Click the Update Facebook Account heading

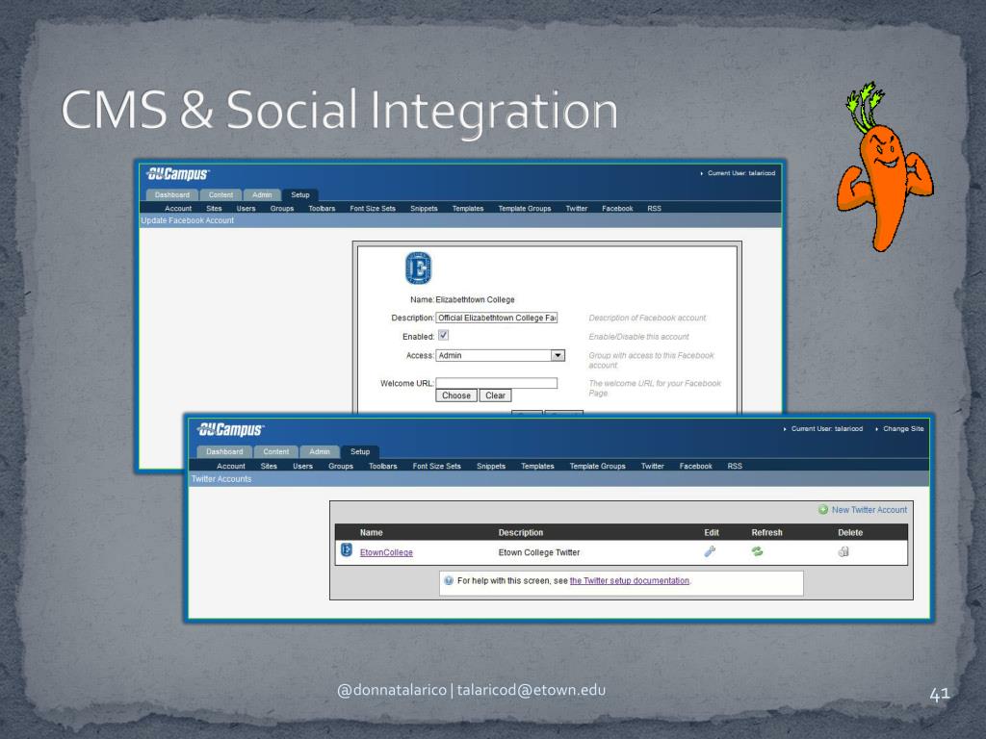click(x=188, y=220)
